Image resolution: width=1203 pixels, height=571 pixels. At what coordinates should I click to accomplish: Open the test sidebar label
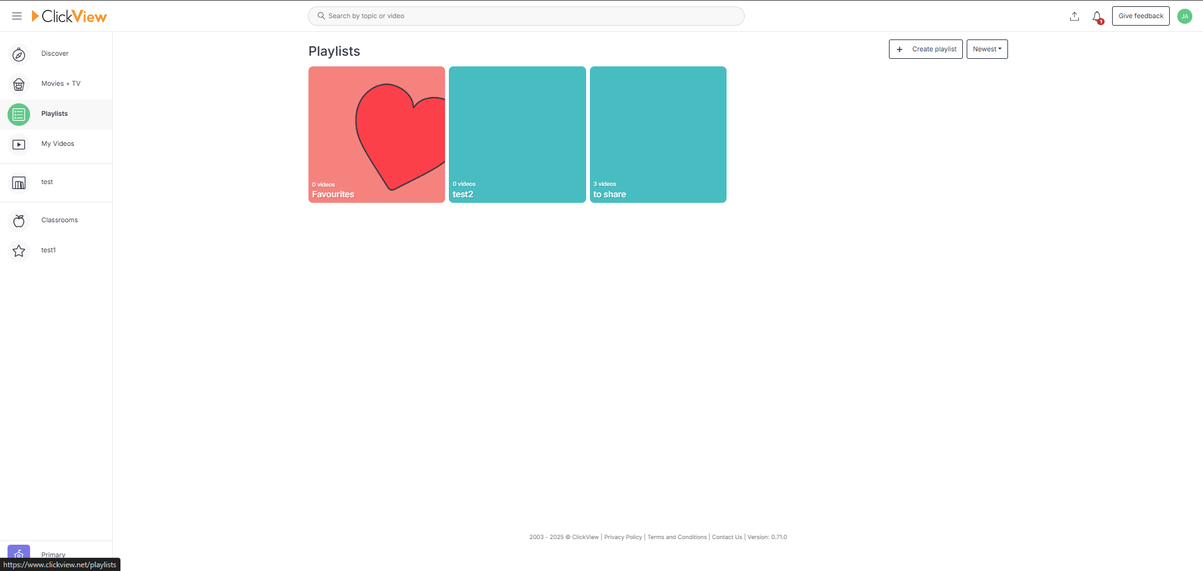tap(47, 182)
